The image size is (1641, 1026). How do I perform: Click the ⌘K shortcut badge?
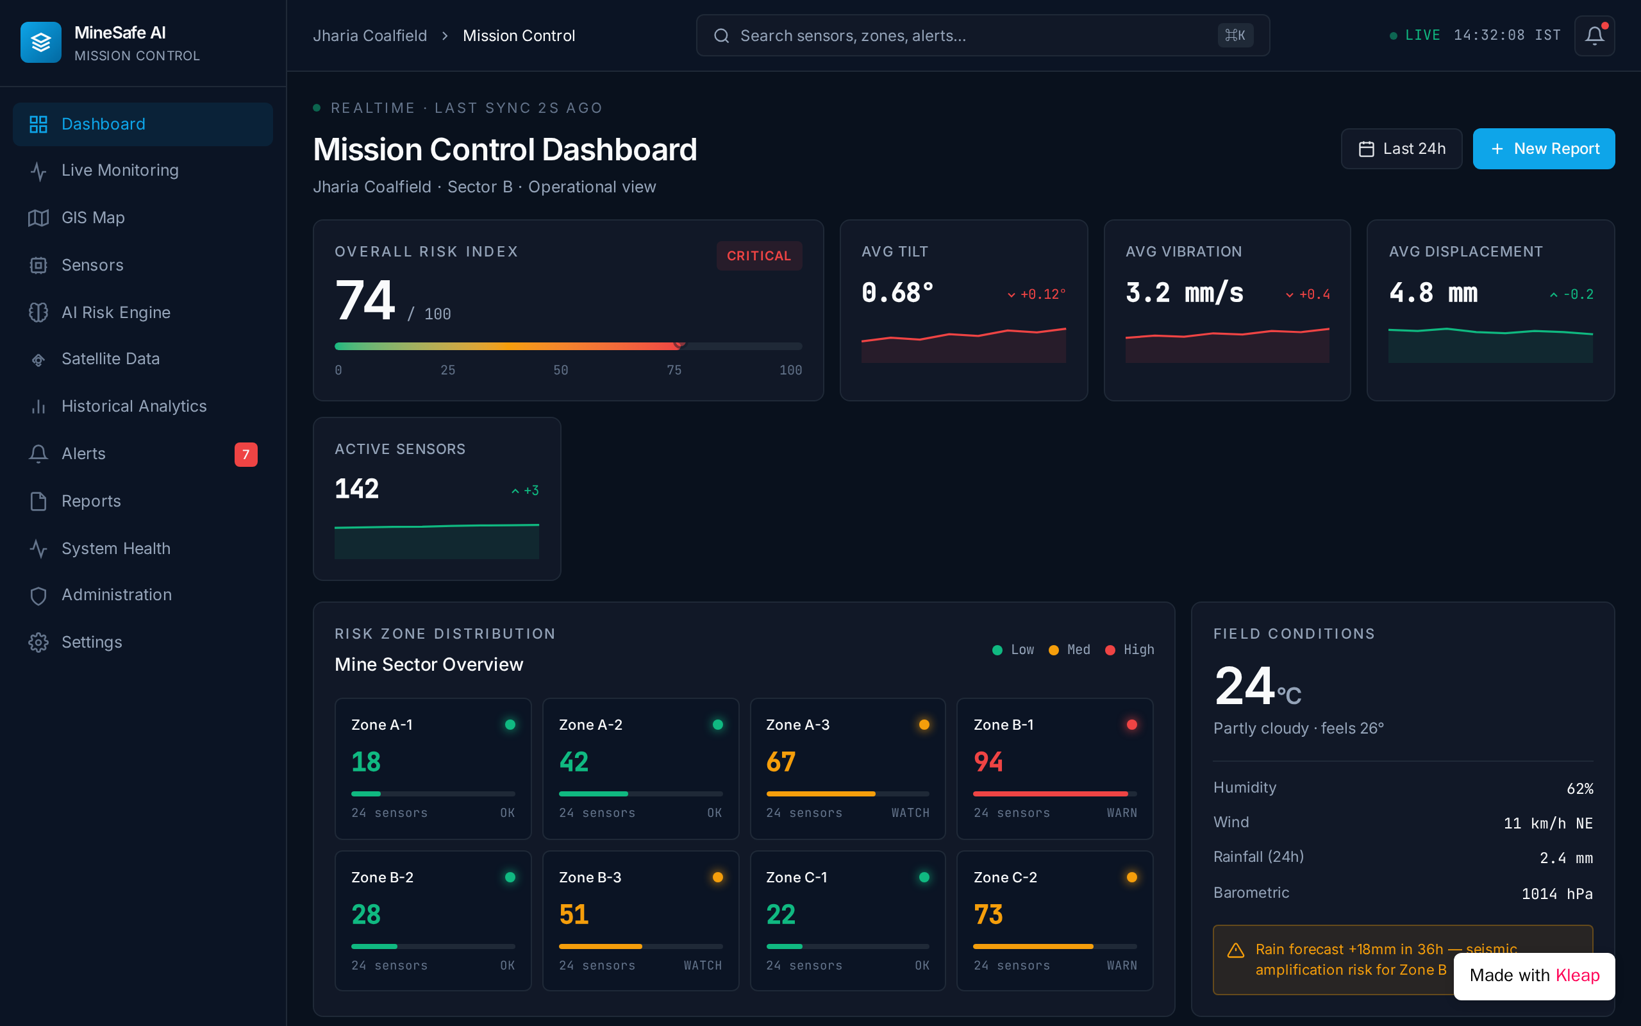(1235, 35)
